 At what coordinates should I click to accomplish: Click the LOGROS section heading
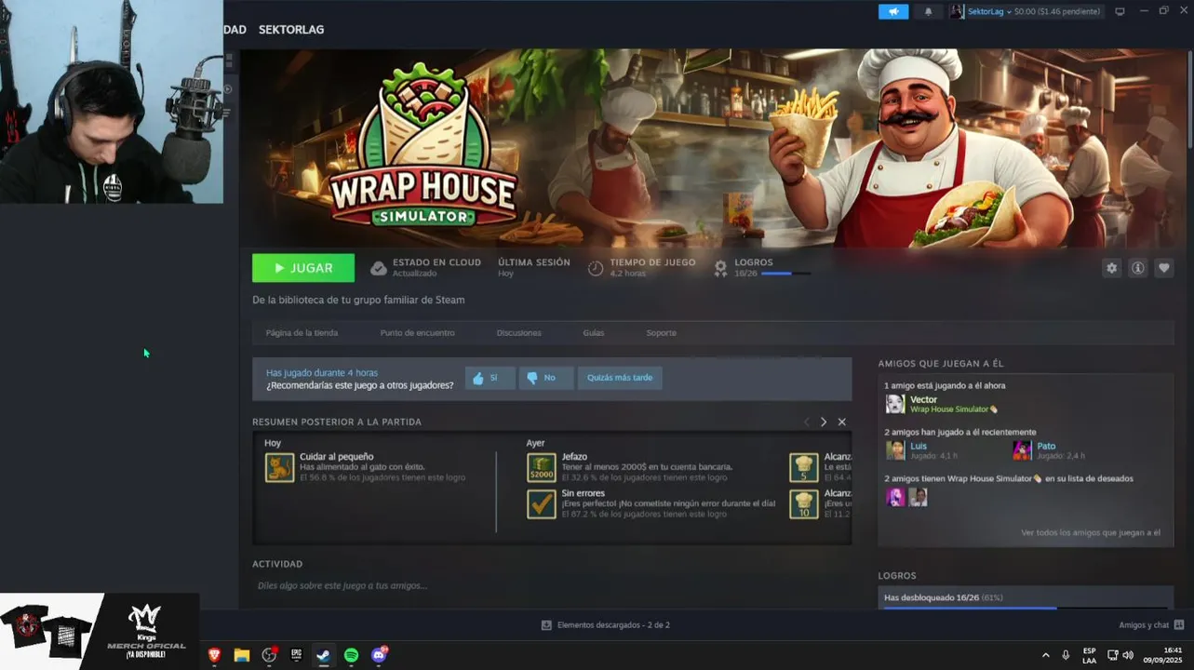pyautogui.click(x=897, y=576)
